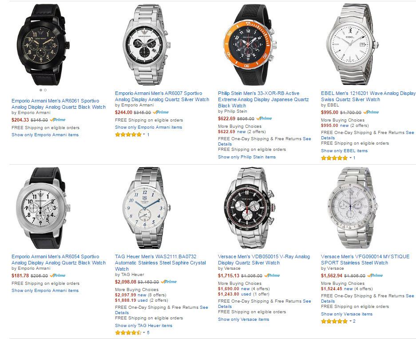
Task: Open the Versace V-Ray Analog watch title link
Action: [264, 260]
